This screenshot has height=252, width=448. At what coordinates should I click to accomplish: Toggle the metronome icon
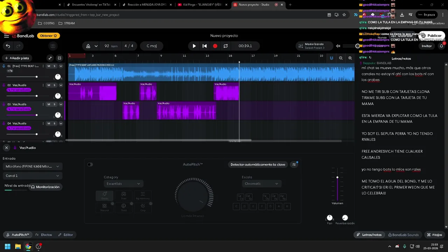[x=88, y=46]
